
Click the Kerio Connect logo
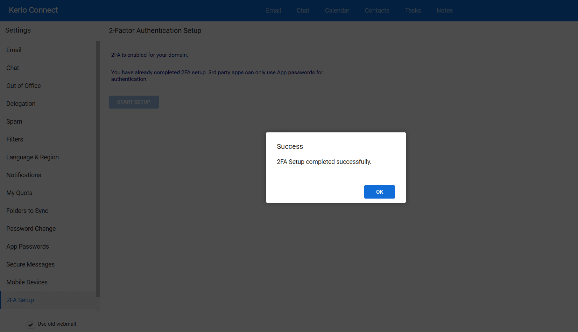pyautogui.click(x=34, y=10)
